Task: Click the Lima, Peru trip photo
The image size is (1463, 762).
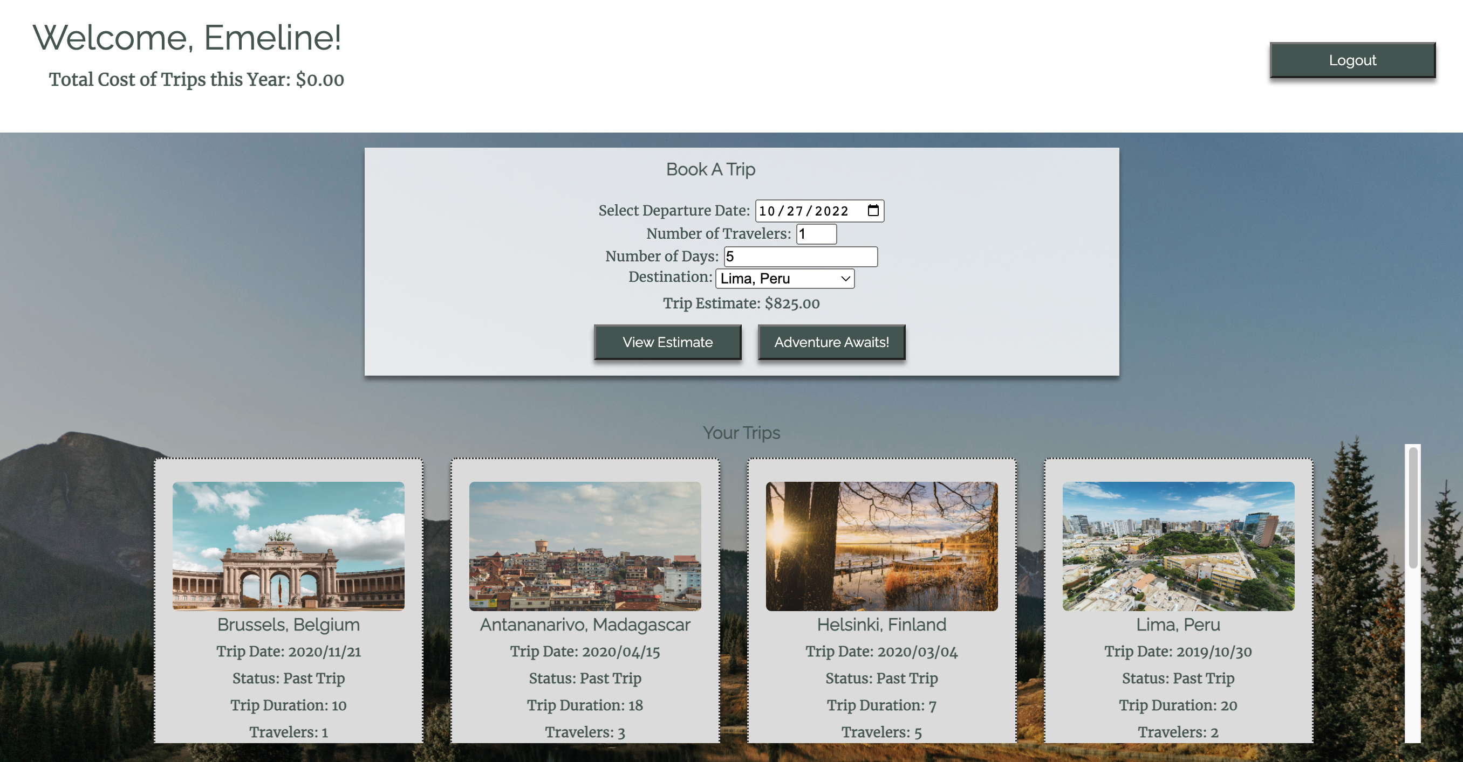Action: [1179, 546]
